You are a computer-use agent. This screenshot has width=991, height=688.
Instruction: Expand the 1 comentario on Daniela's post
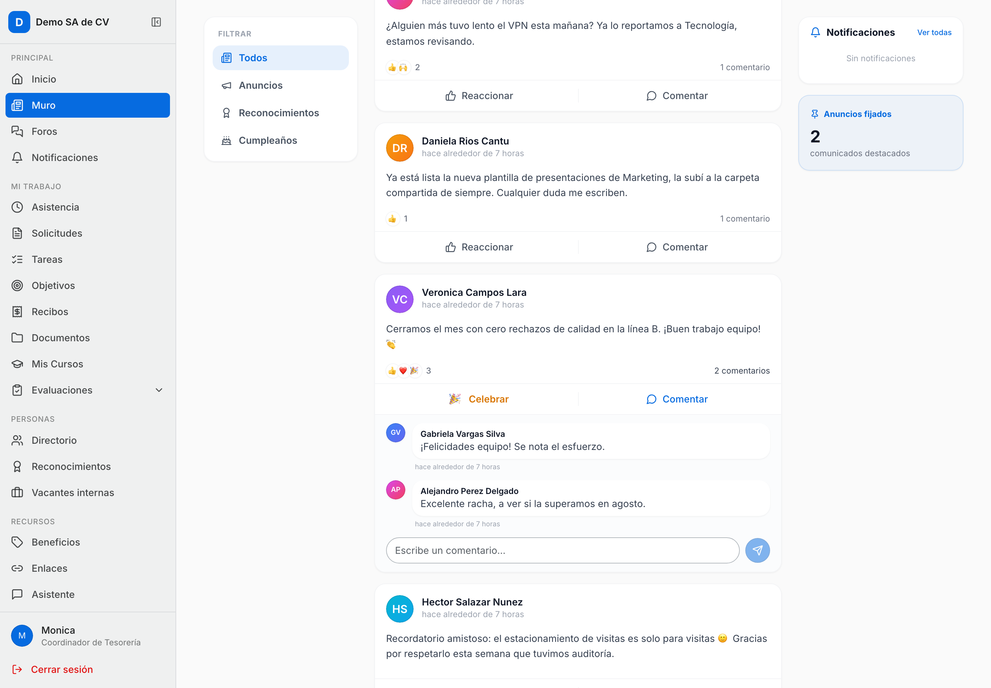coord(745,218)
